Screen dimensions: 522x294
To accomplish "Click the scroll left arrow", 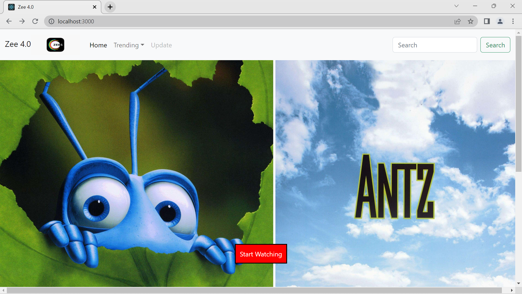I will tap(3, 290).
